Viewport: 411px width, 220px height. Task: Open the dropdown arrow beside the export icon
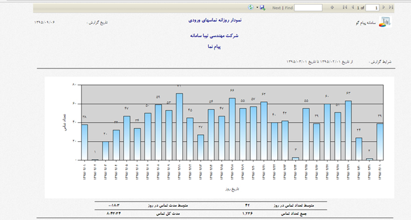pyautogui.click(x=257, y=8)
